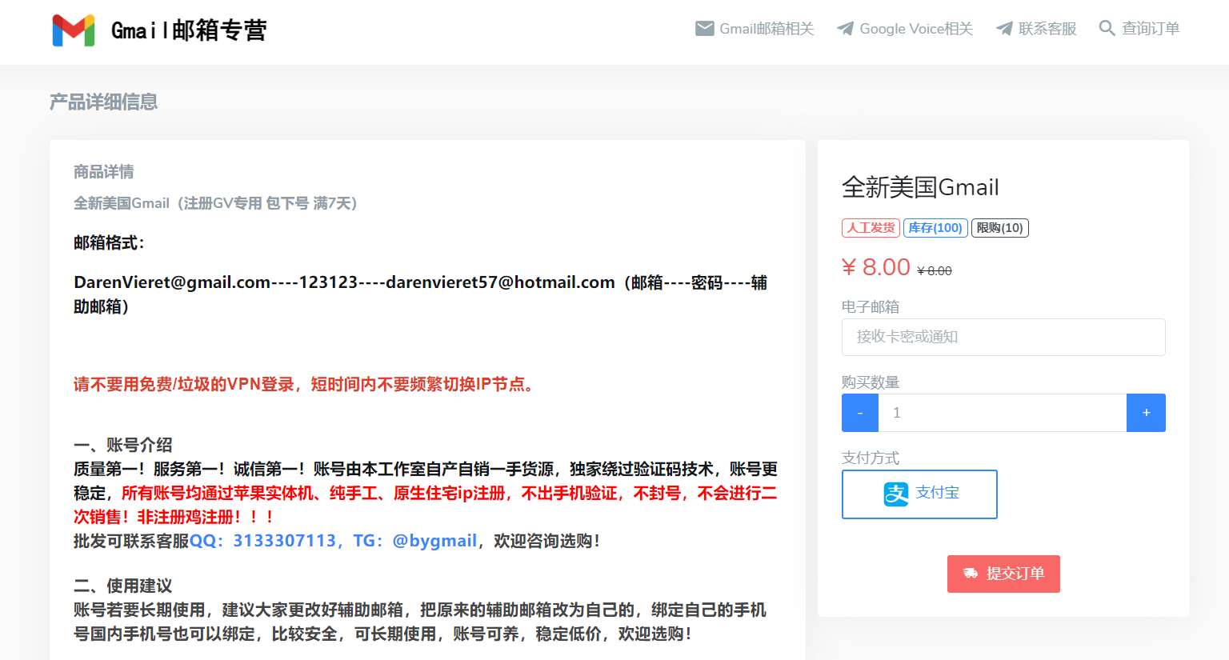This screenshot has height=660, width=1229.
Task: Open the Gmail邮箱相关 menu label
Action: click(x=766, y=29)
